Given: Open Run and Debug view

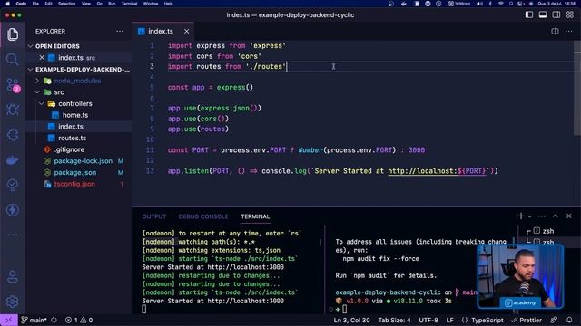Looking at the screenshot, I should point(13,110).
